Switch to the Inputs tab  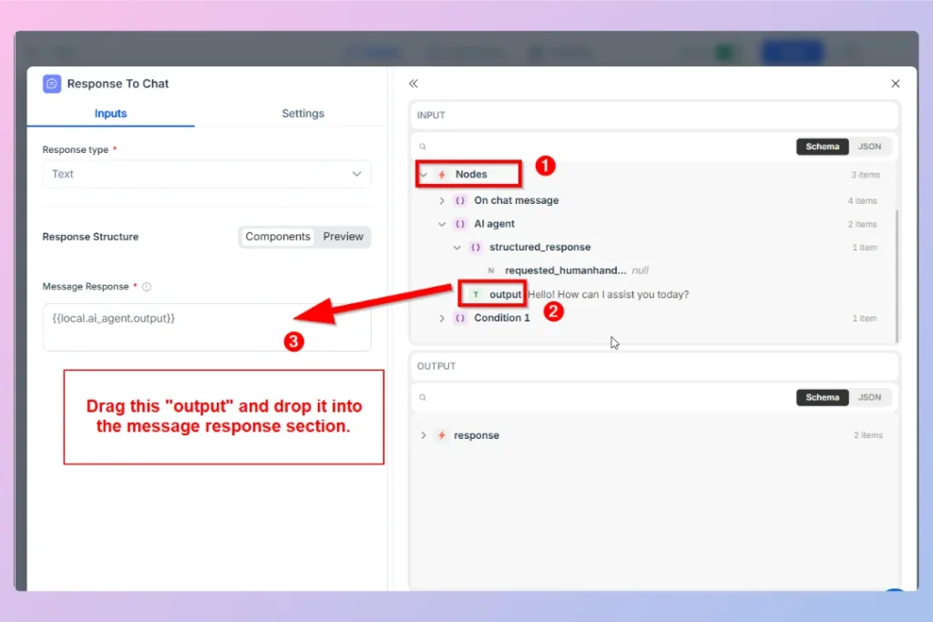tap(110, 113)
